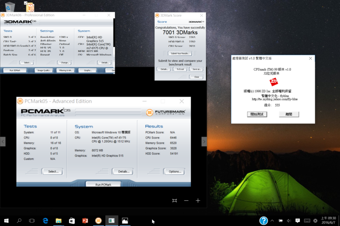Click the 開始測試 button in CPUmark
Screen dimensions: 340x226
coord(257,114)
